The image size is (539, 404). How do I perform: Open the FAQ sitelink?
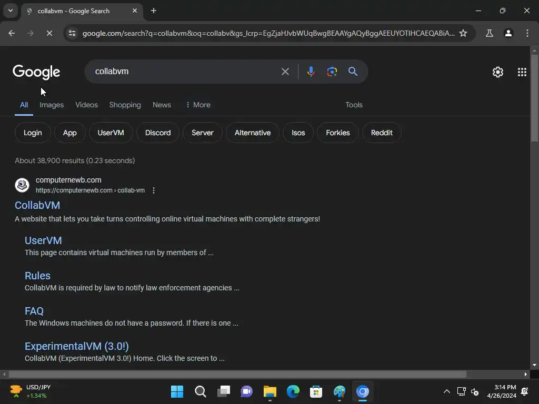[34, 311]
